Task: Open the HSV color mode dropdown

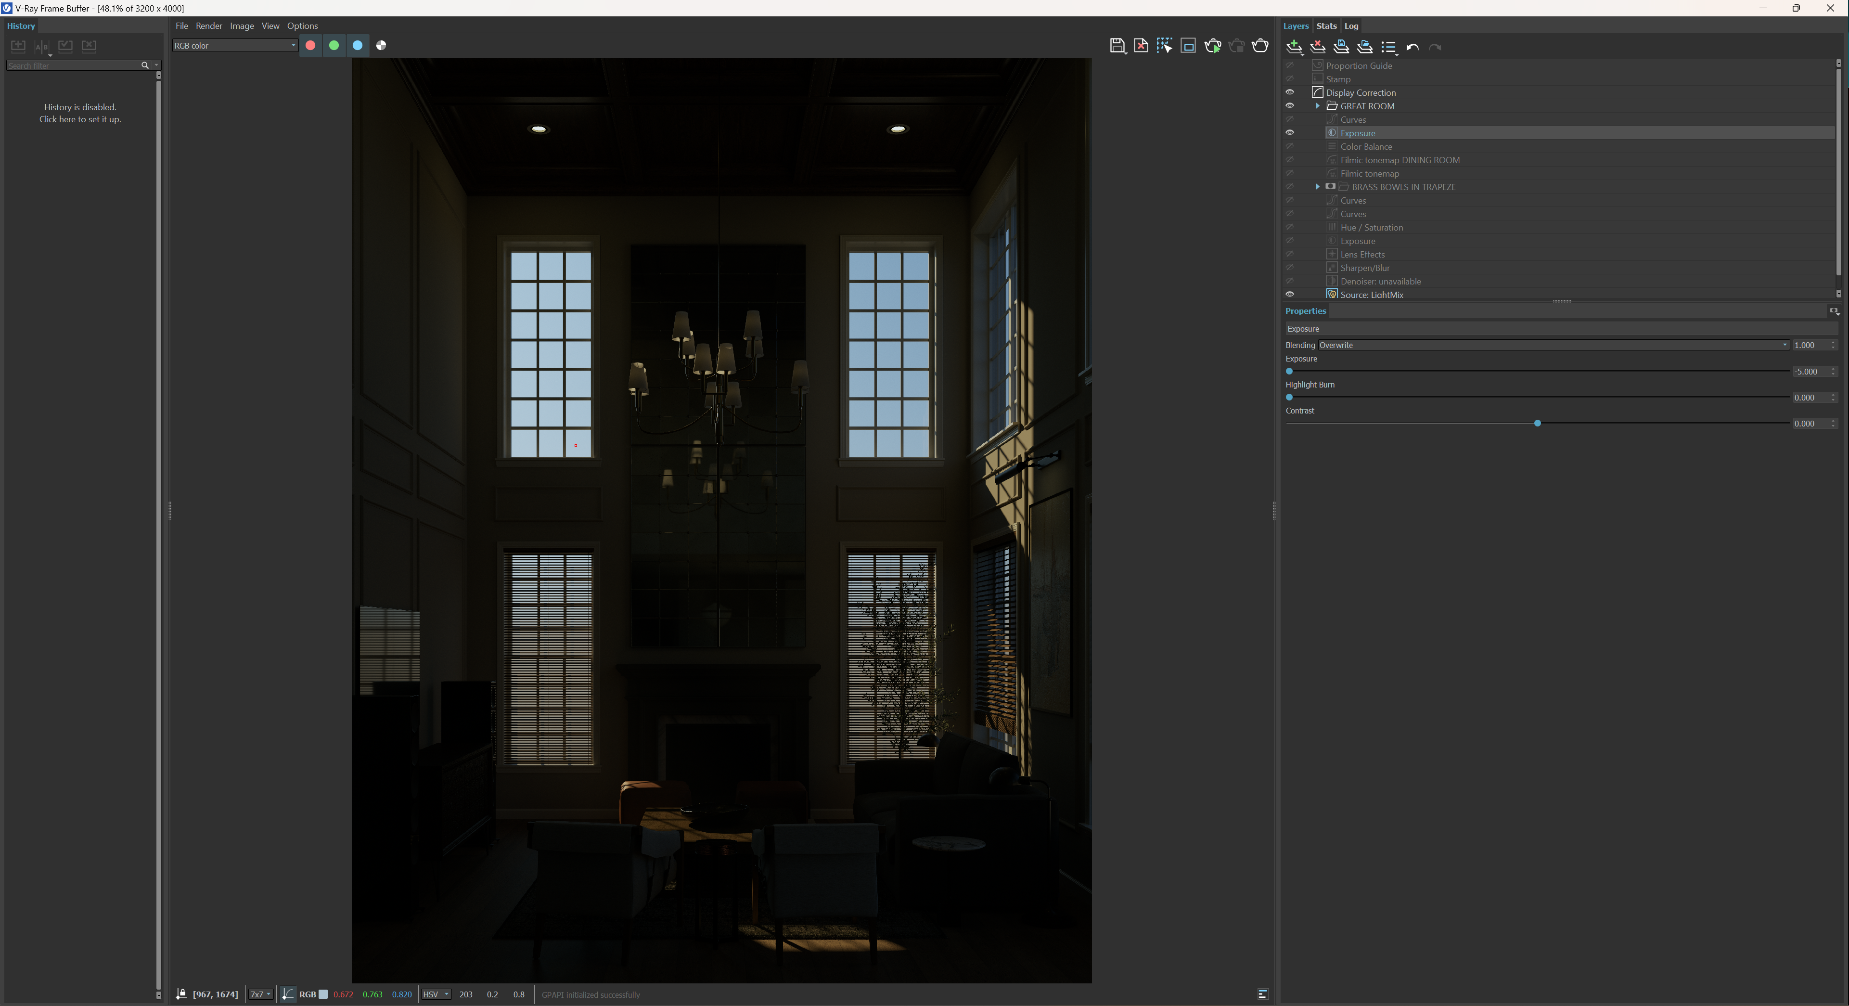Action: (x=436, y=994)
